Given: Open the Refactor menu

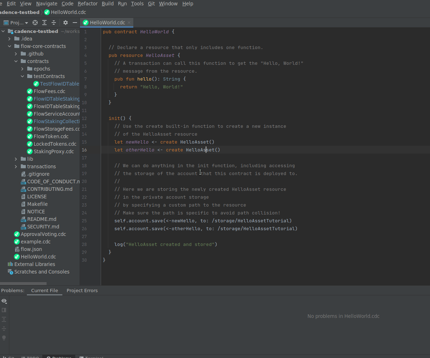Looking at the screenshot, I should pos(87,4).
